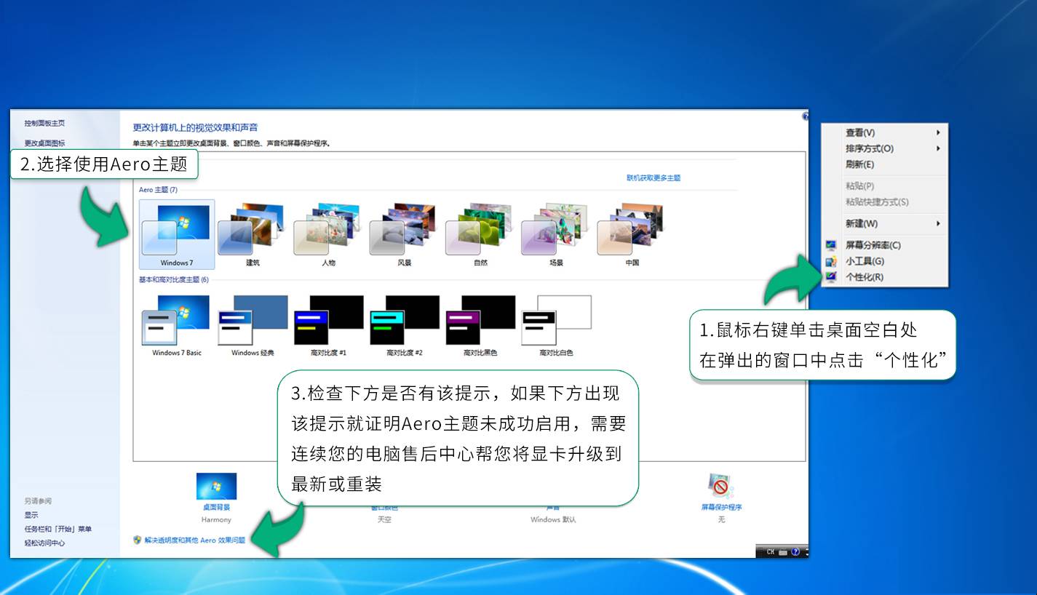Apply the 高对比度 #1 theme

tap(328, 325)
